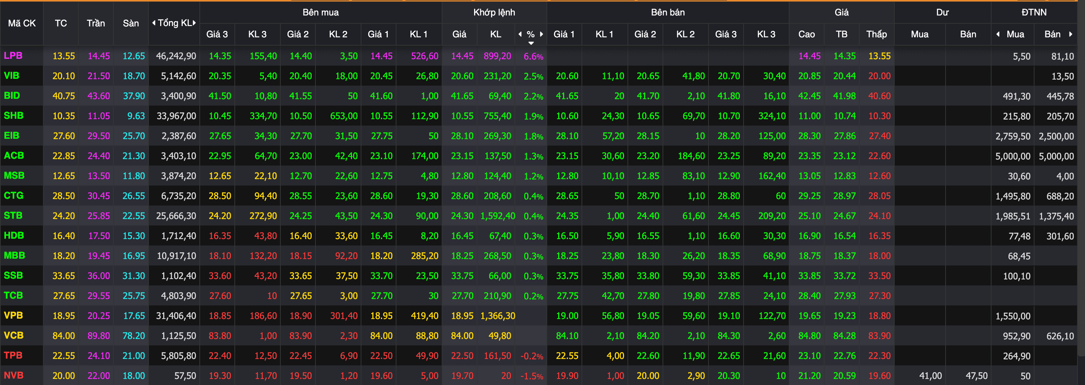Open SSB stock symbol

pos(13,276)
